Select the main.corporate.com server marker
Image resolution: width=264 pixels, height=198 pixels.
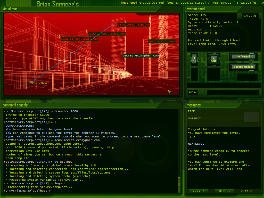[x=116, y=22]
